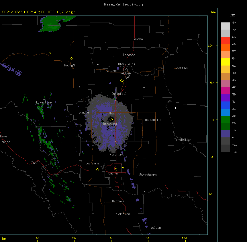Click the yellow V marker northwest of RockyMH
The height and width of the screenshot is (242, 247).
[x=50, y=53]
